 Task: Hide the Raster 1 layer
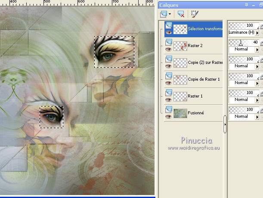click(x=168, y=100)
